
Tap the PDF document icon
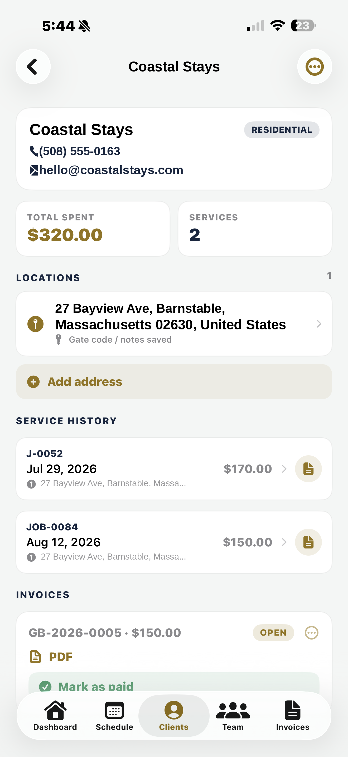(x=36, y=657)
